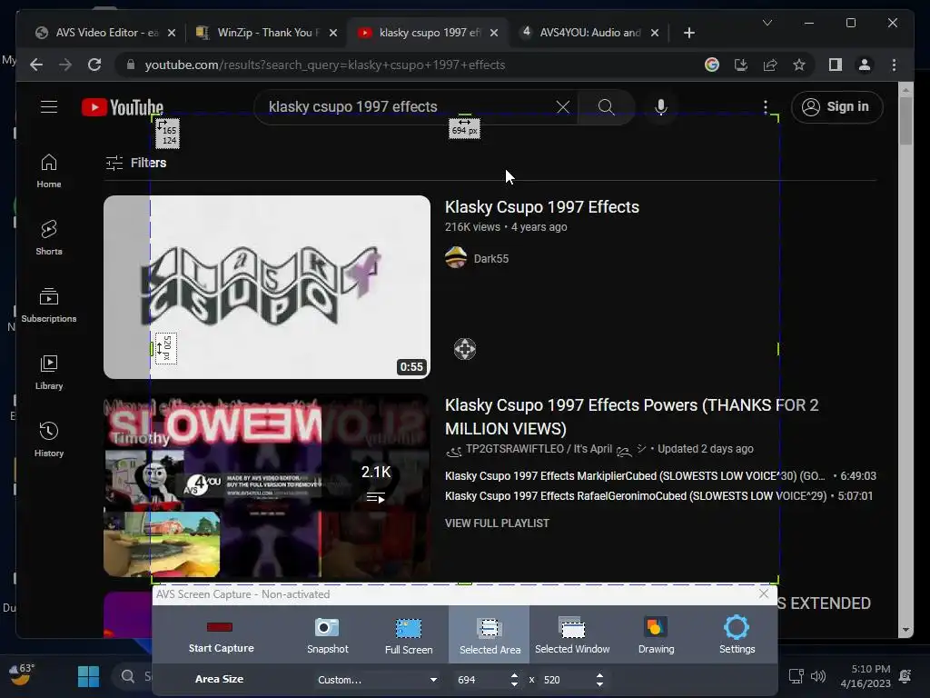Screen dimensions: 930x698
Task: Increase the area width with the up arrow
Action: (514, 675)
